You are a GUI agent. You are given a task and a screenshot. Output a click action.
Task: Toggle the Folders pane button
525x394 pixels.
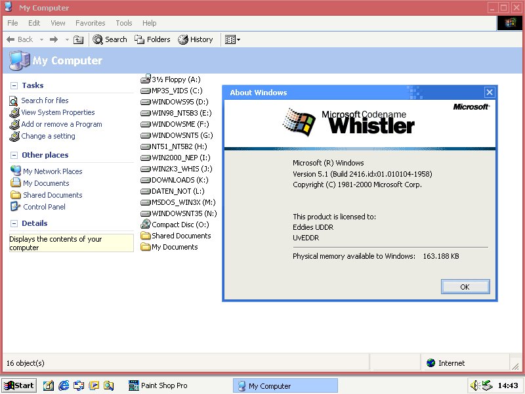click(152, 39)
